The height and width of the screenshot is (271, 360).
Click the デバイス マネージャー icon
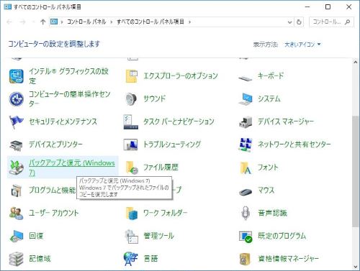[x=246, y=121]
